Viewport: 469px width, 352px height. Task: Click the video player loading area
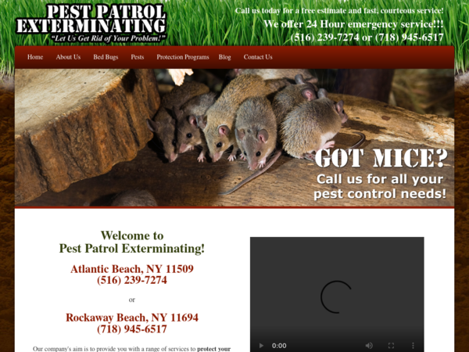337,295
